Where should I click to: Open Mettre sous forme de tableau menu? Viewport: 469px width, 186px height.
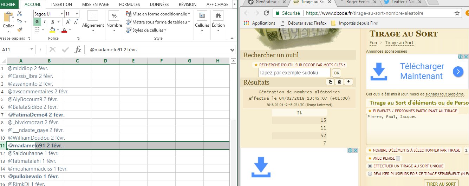(158, 22)
